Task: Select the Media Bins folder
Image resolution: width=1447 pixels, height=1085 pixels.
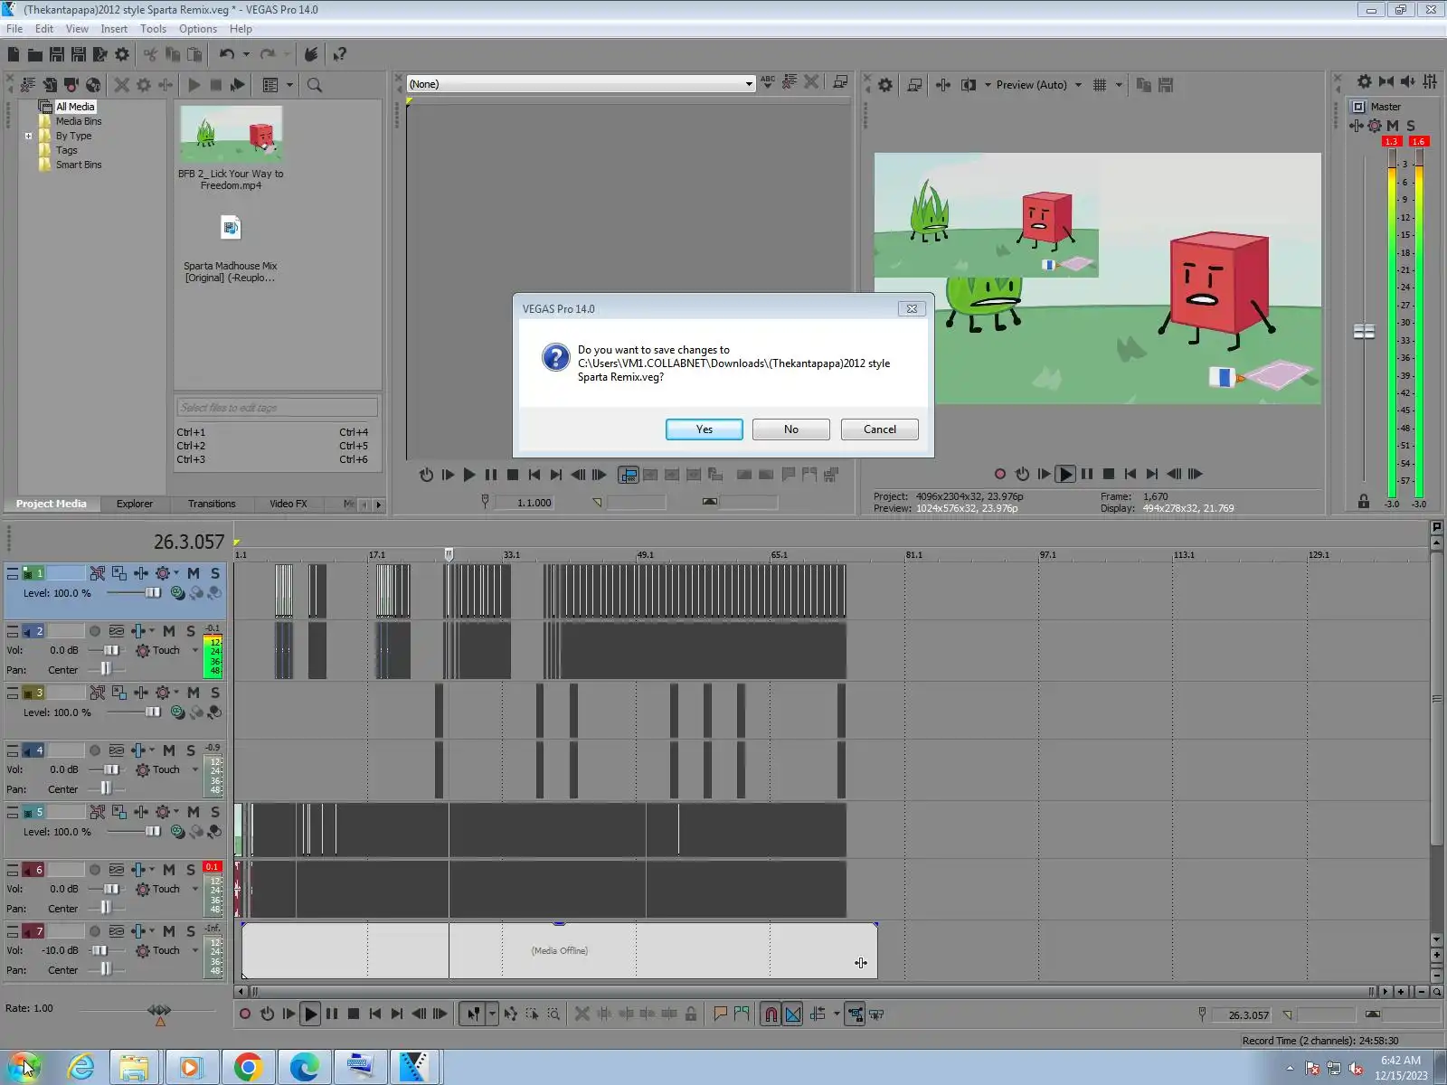Action: pyautogui.click(x=79, y=121)
